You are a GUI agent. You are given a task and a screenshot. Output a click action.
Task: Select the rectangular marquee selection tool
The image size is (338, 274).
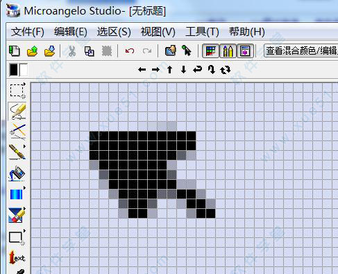pyautogui.click(x=17, y=91)
